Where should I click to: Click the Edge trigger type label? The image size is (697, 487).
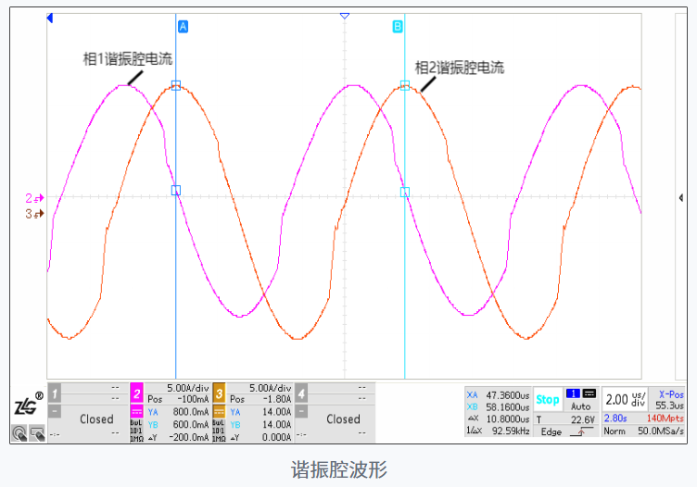point(551,431)
